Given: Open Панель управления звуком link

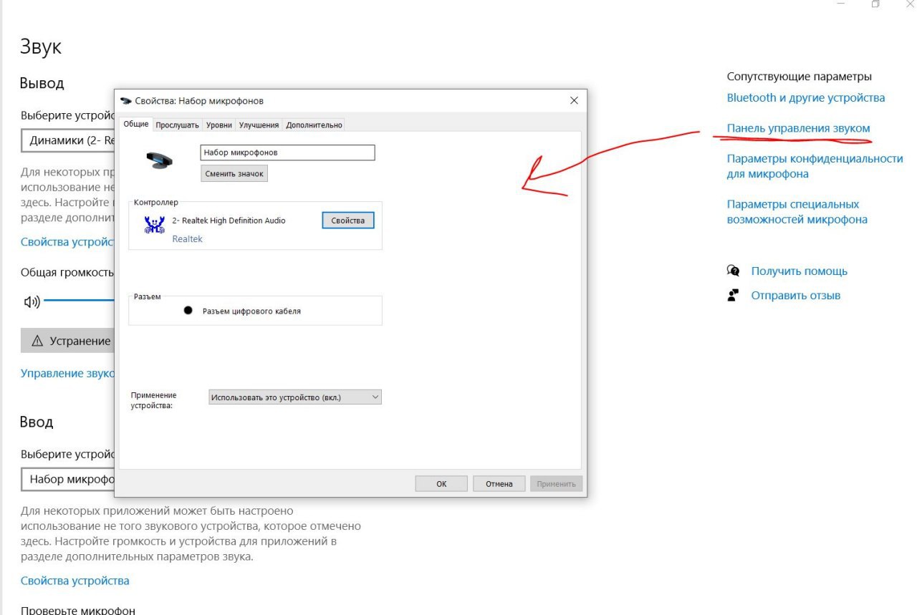Looking at the screenshot, I should point(799,128).
